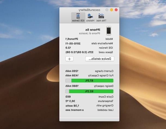Minimize the window with the yellow button
Viewport: 166px width, 129px height.
tap(112, 10)
